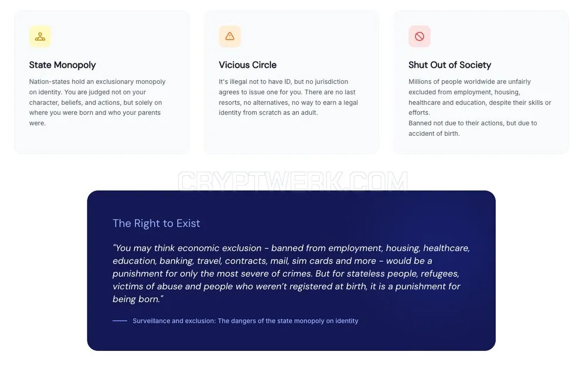Select the Vicious Circle heading
The height and width of the screenshot is (365, 586).
point(247,64)
